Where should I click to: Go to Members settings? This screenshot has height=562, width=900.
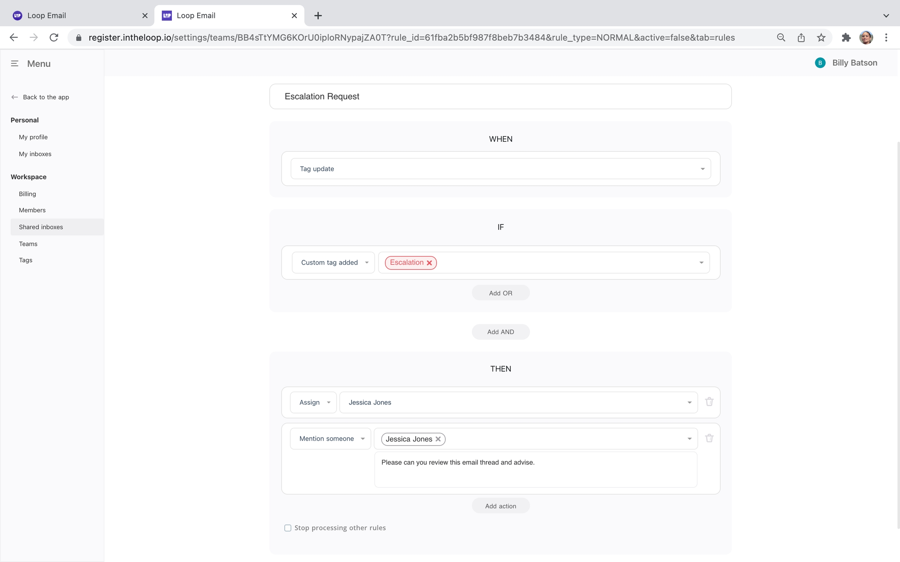click(x=32, y=210)
